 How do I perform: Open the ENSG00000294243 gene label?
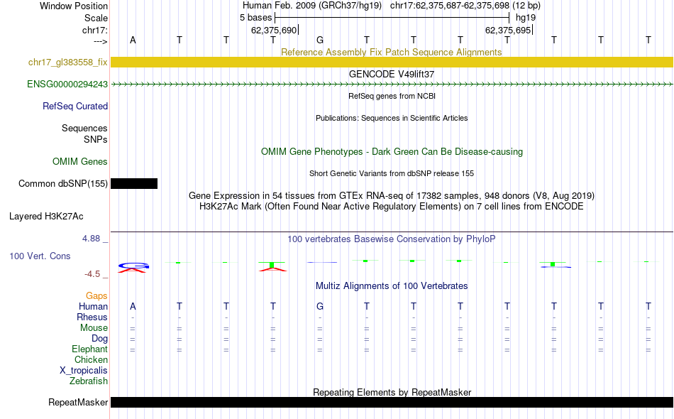(67, 85)
